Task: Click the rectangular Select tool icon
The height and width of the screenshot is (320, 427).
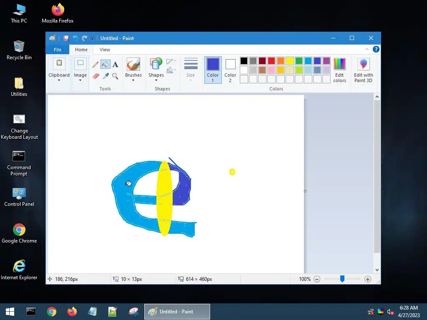Action: 80,63
